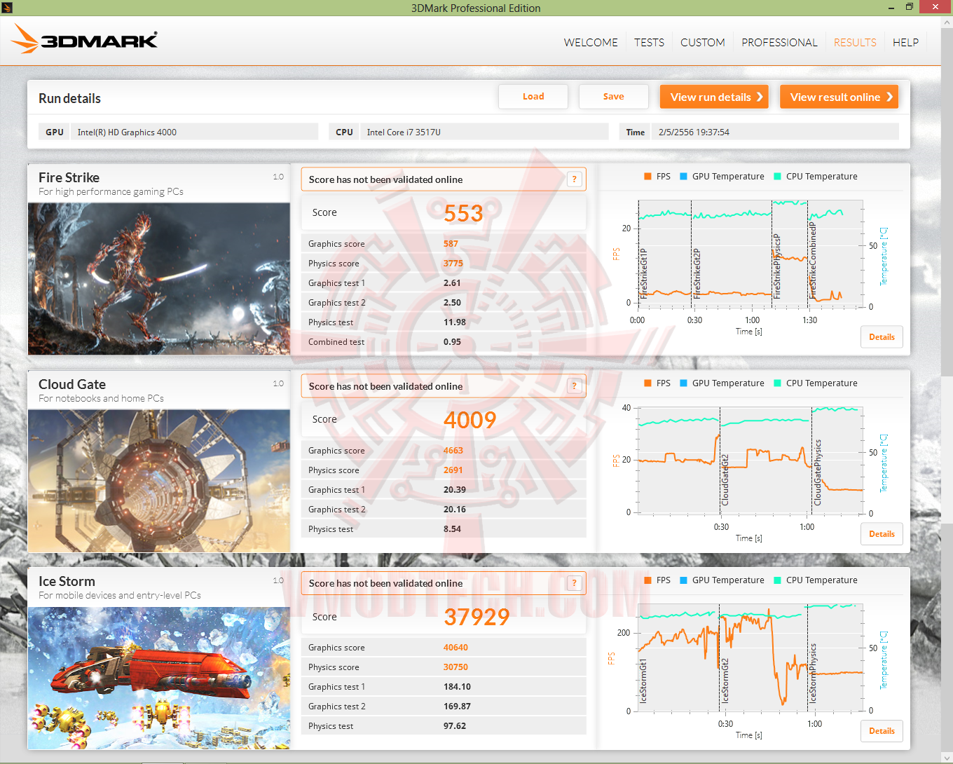Restore down the 3DMark window
This screenshot has height=764, width=953.
pos(910,8)
